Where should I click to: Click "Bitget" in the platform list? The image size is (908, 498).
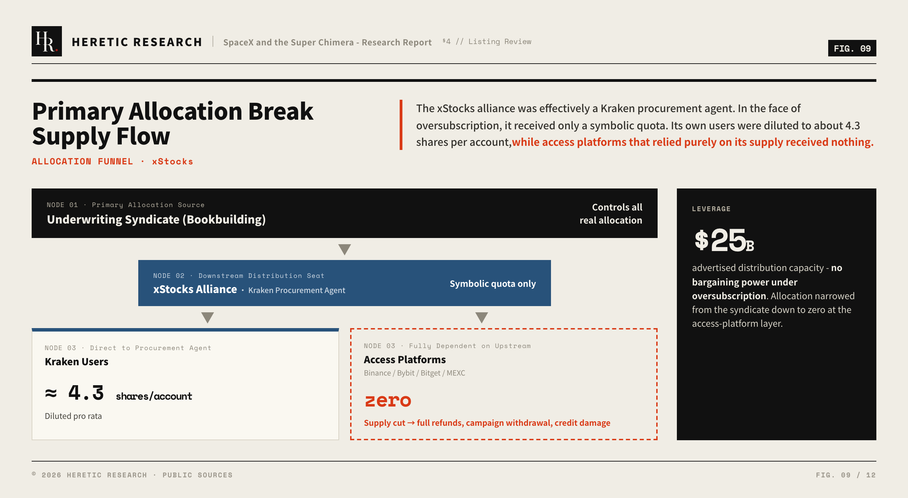click(430, 373)
